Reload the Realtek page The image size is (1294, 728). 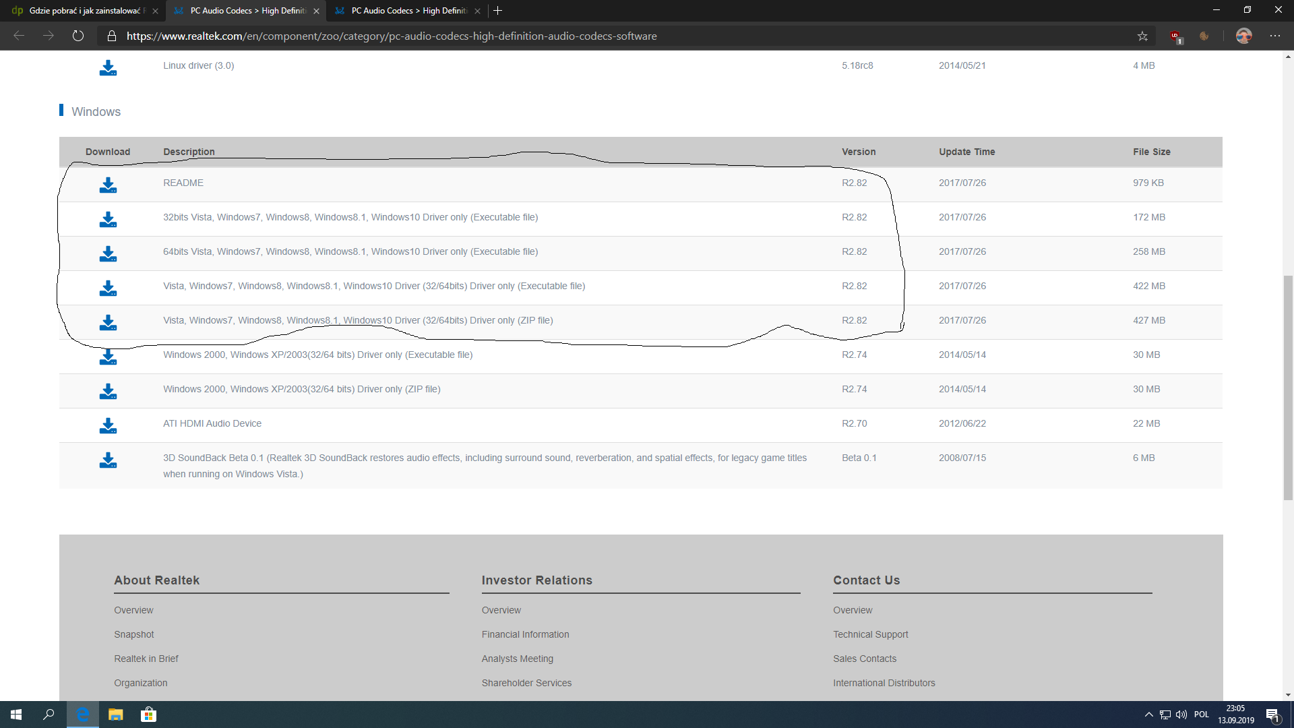78,36
